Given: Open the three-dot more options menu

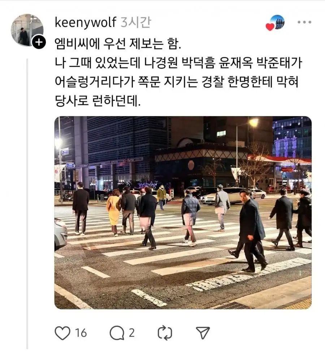Looking at the screenshot, I should [304, 22].
